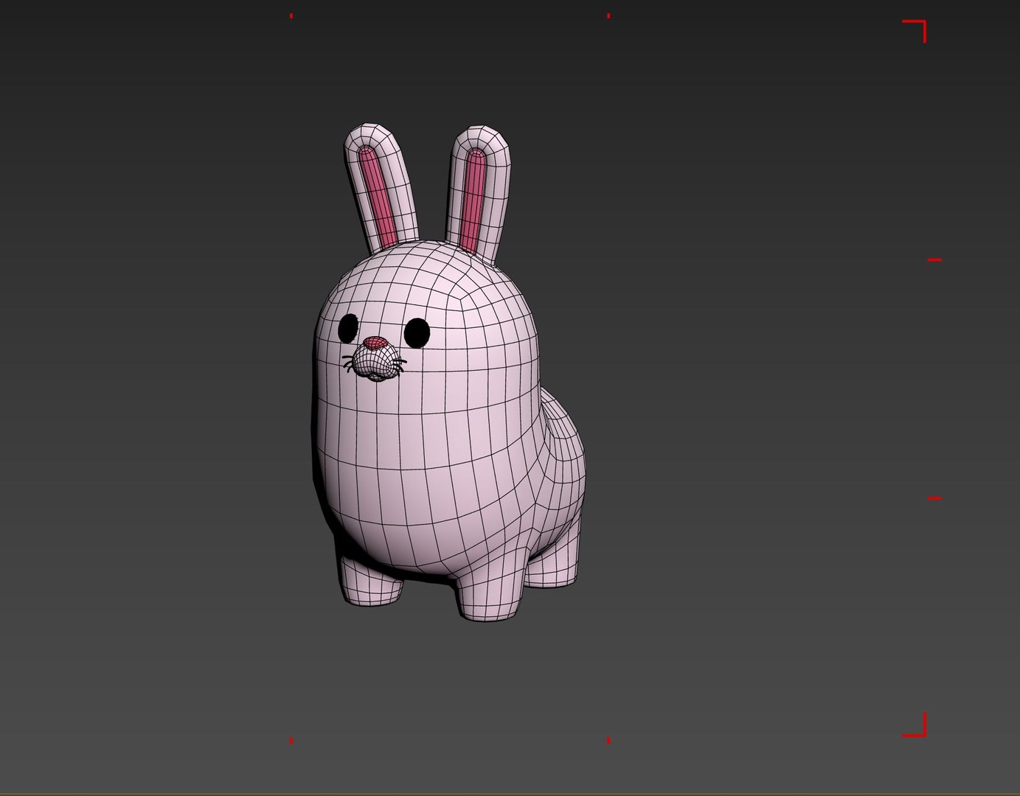Click the bunny's front left leg
The width and height of the screenshot is (1020, 796).
click(x=371, y=582)
